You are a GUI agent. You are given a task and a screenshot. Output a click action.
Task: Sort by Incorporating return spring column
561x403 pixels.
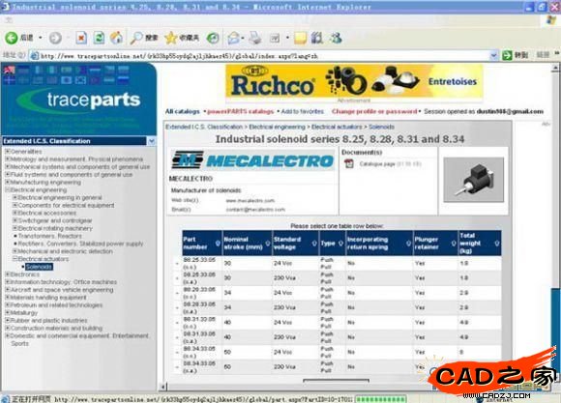point(408,244)
